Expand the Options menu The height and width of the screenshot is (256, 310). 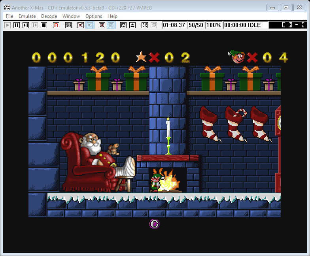coord(94,16)
